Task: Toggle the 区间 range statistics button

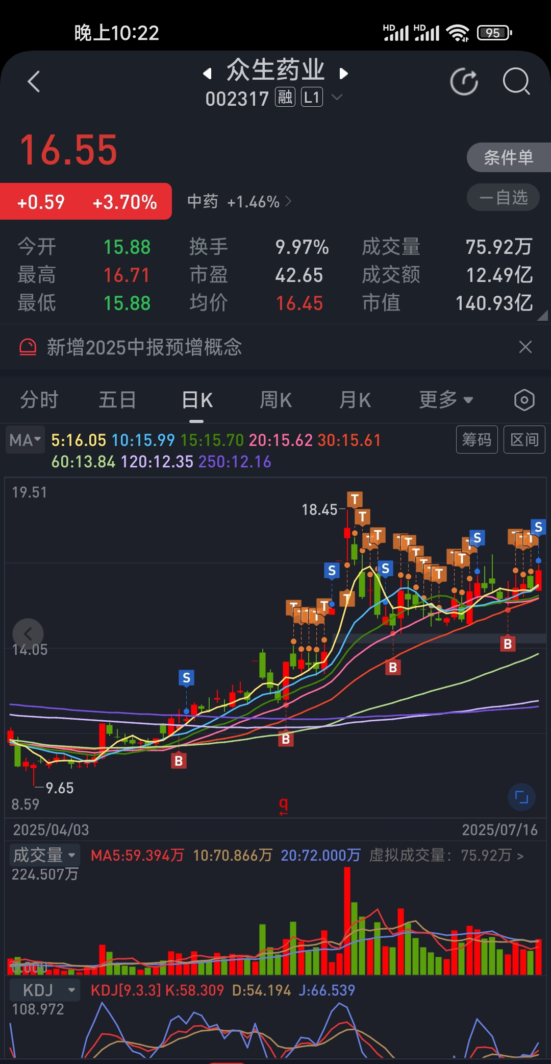Action: point(524,439)
